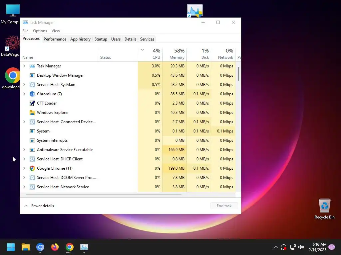The height and width of the screenshot is (255, 341).
Task: Switch to the Startup tab
Action: tap(101, 39)
